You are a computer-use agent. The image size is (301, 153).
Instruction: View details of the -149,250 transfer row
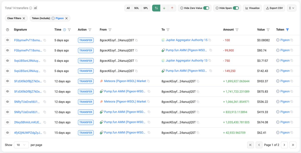tap(8, 71)
